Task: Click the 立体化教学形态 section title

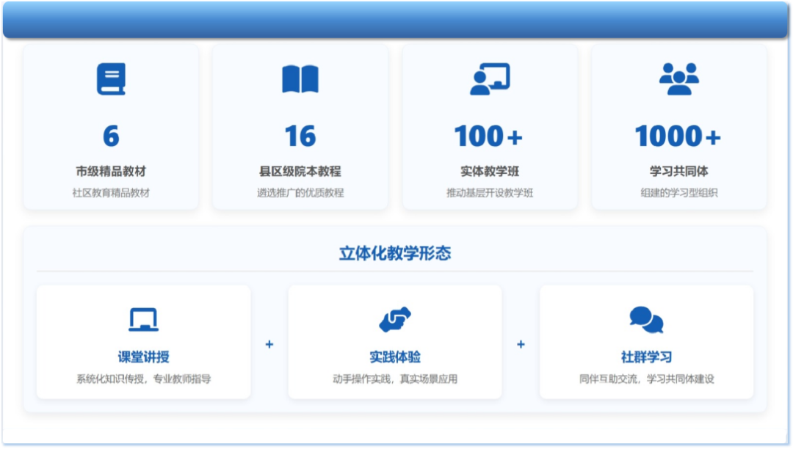Action: point(395,254)
